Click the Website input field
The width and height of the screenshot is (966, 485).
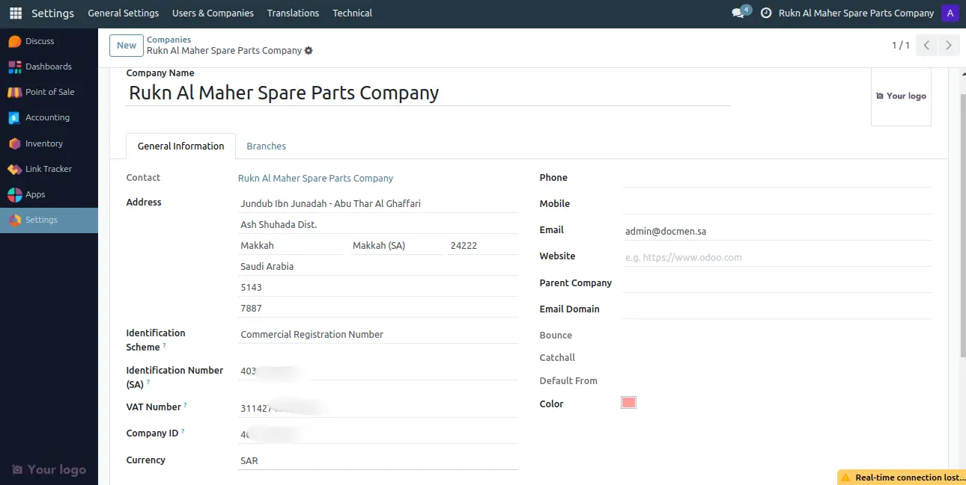point(777,257)
